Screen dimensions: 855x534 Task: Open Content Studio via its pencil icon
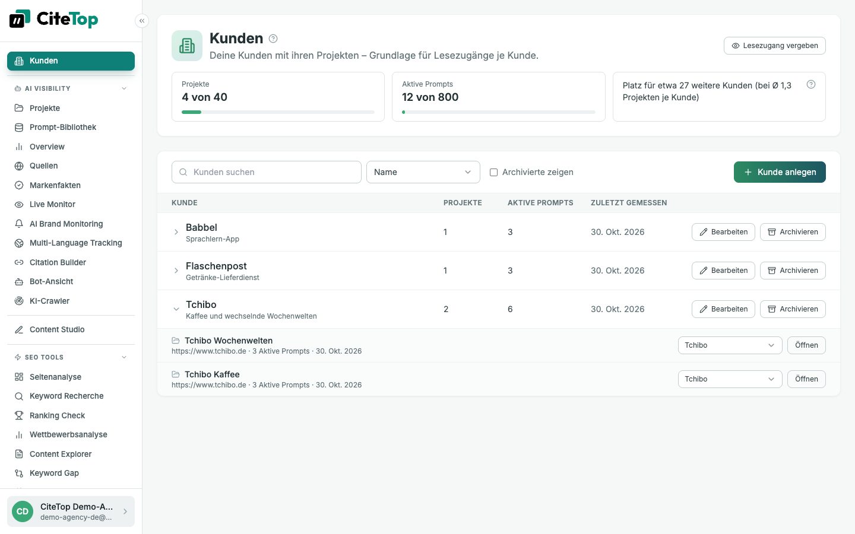19,330
